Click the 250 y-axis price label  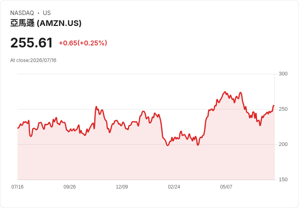pyautogui.click(x=283, y=109)
